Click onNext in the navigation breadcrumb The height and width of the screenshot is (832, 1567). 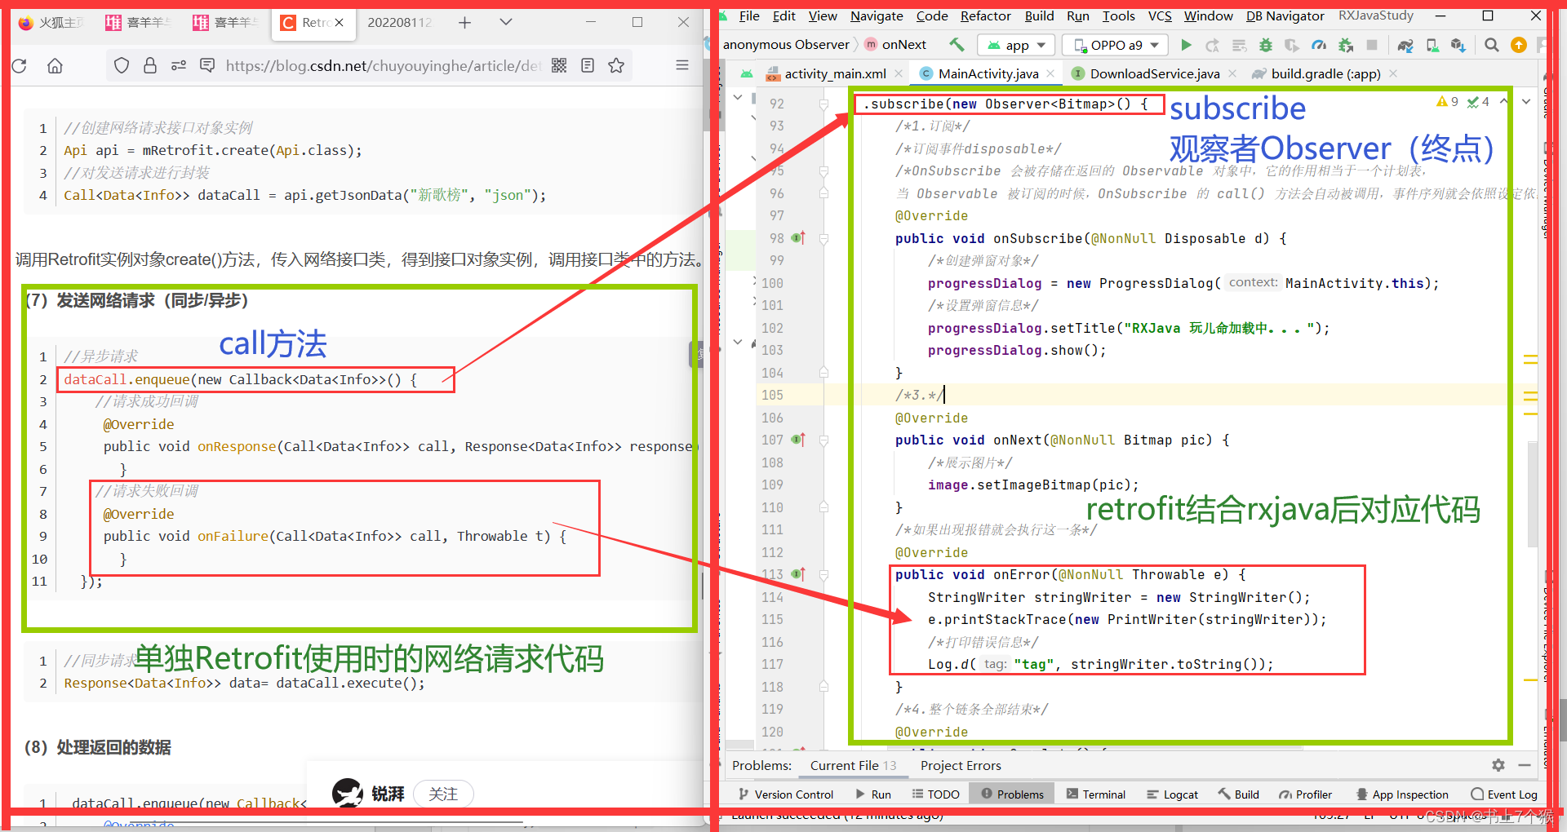(x=895, y=45)
